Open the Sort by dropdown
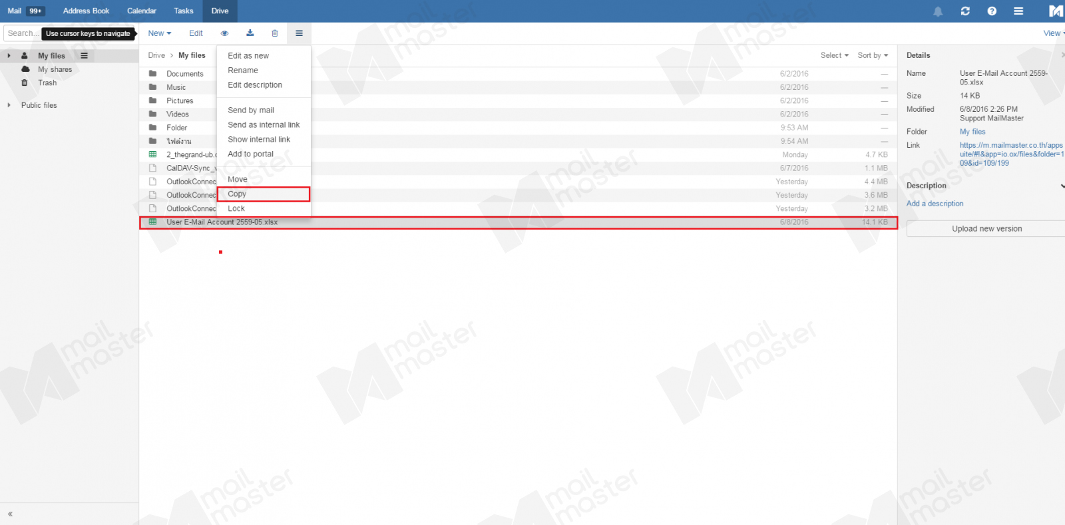 coord(873,55)
